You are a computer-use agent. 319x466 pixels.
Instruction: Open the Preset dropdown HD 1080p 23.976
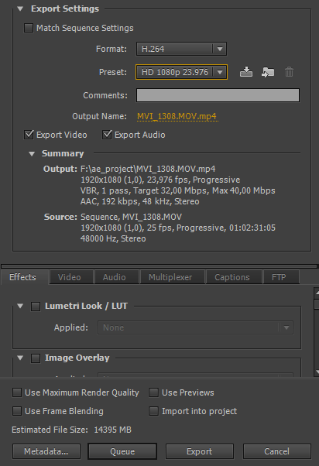181,72
